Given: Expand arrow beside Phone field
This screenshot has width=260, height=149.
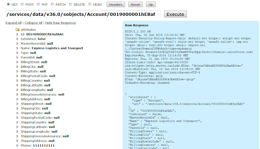Looking at the screenshot, I should point(17,146).
